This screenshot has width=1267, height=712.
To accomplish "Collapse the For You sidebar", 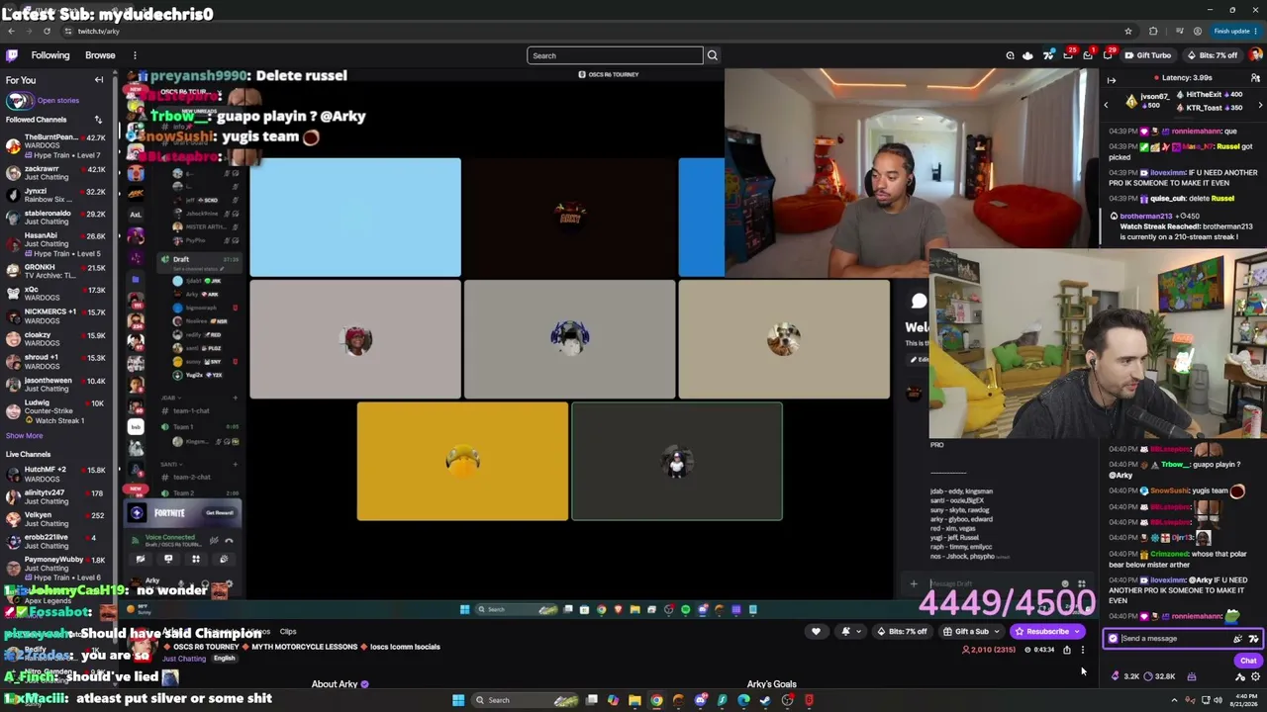I will (99, 80).
